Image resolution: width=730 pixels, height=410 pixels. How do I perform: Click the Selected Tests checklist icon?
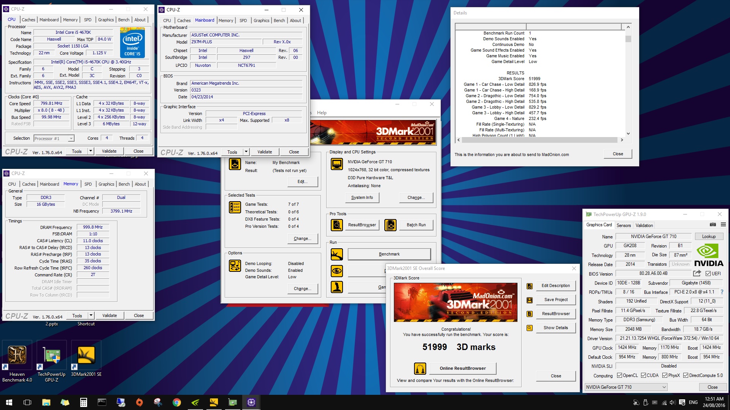click(x=235, y=207)
